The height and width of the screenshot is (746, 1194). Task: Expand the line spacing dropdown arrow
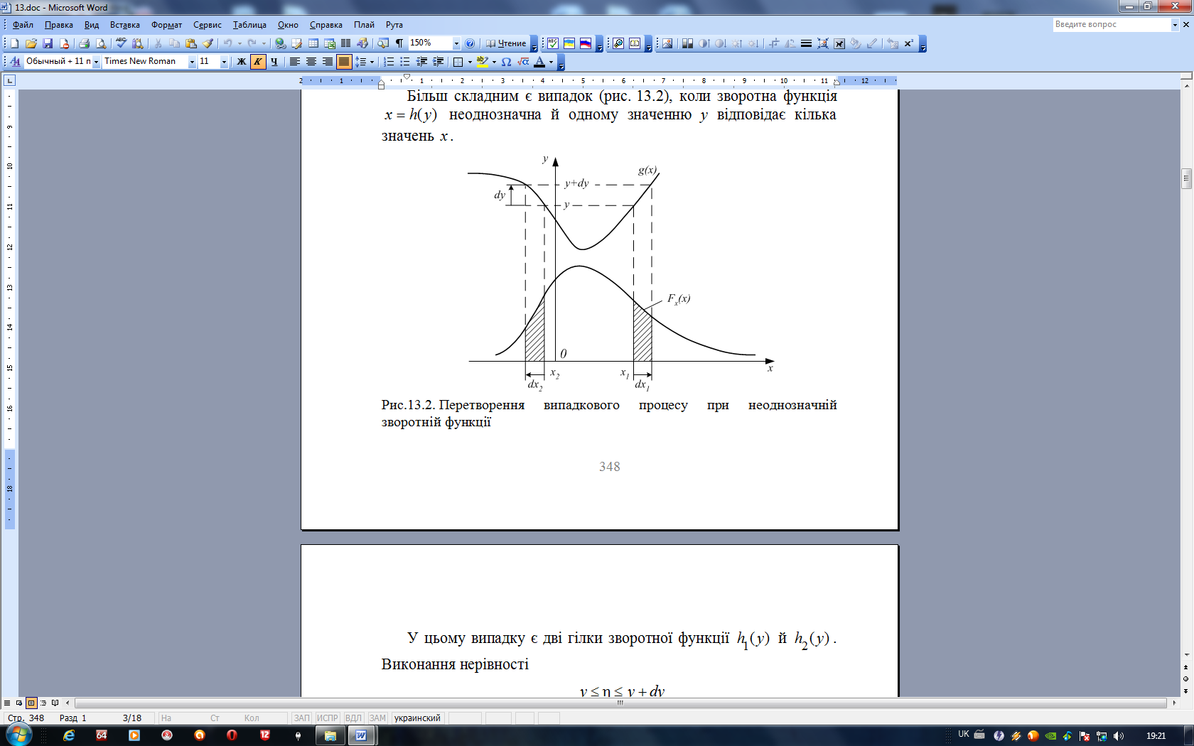point(372,62)
